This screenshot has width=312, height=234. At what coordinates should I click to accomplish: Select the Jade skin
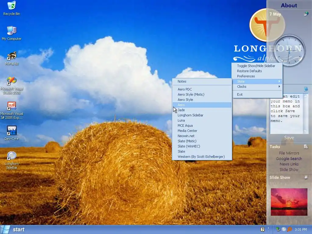(x=202, y=110)
